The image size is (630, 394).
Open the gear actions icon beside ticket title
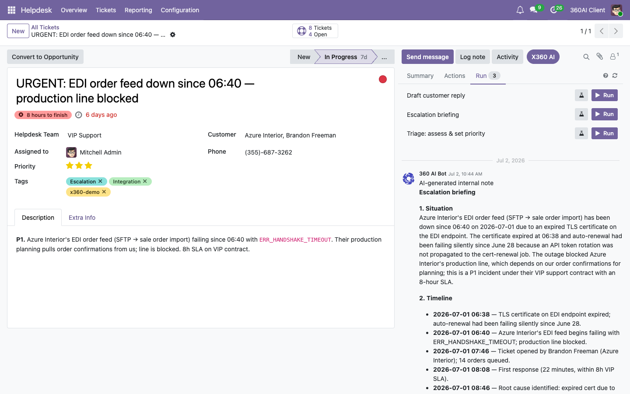tap(173, 35)
